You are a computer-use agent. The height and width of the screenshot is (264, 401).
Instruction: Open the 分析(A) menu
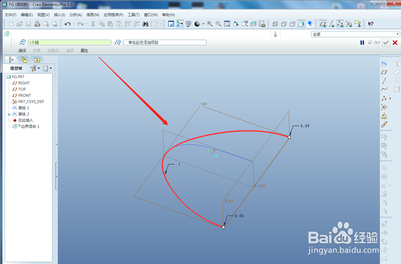tap(75, 15)
